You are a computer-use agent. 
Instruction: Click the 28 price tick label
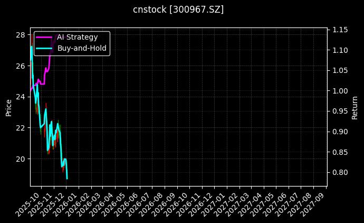click(x=21, y=35)
